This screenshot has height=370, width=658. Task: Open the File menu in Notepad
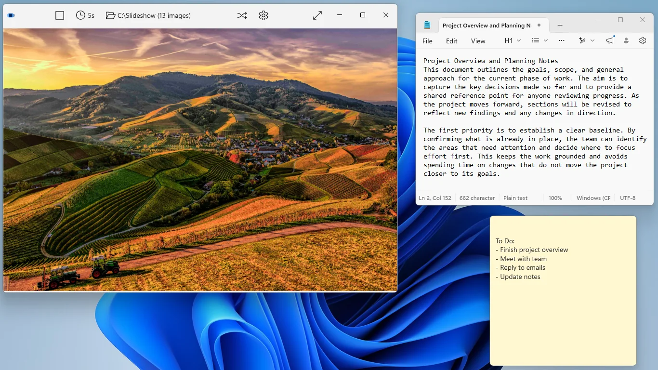pos(427,41)
